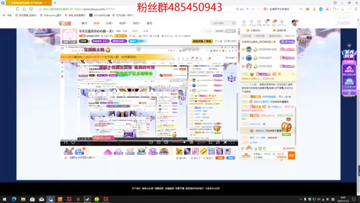This screenshot has height=203, width=360.
Task: Enter fullscreen mode in the video player
Action: pos(233,143)
